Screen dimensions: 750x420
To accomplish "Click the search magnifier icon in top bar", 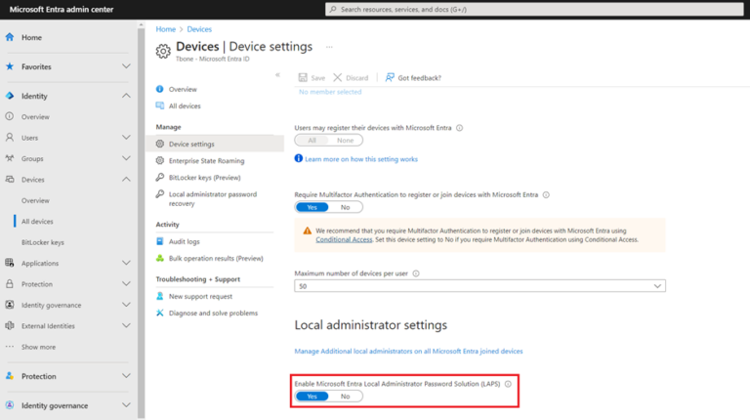I will click(x=333, y=9).
